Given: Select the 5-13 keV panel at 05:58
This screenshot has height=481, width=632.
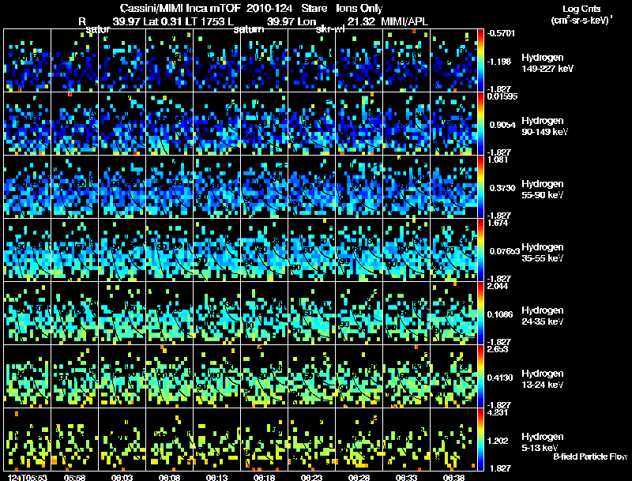Looking at the screenshot, I should pos(74,440).
